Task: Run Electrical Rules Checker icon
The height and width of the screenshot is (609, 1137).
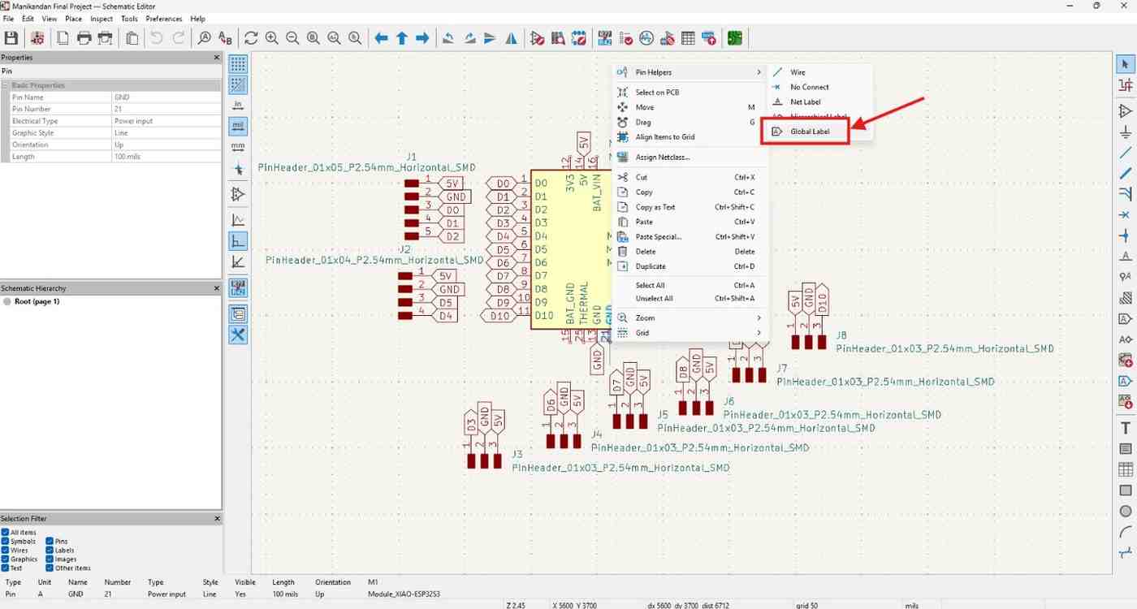Action: point(625,38)
